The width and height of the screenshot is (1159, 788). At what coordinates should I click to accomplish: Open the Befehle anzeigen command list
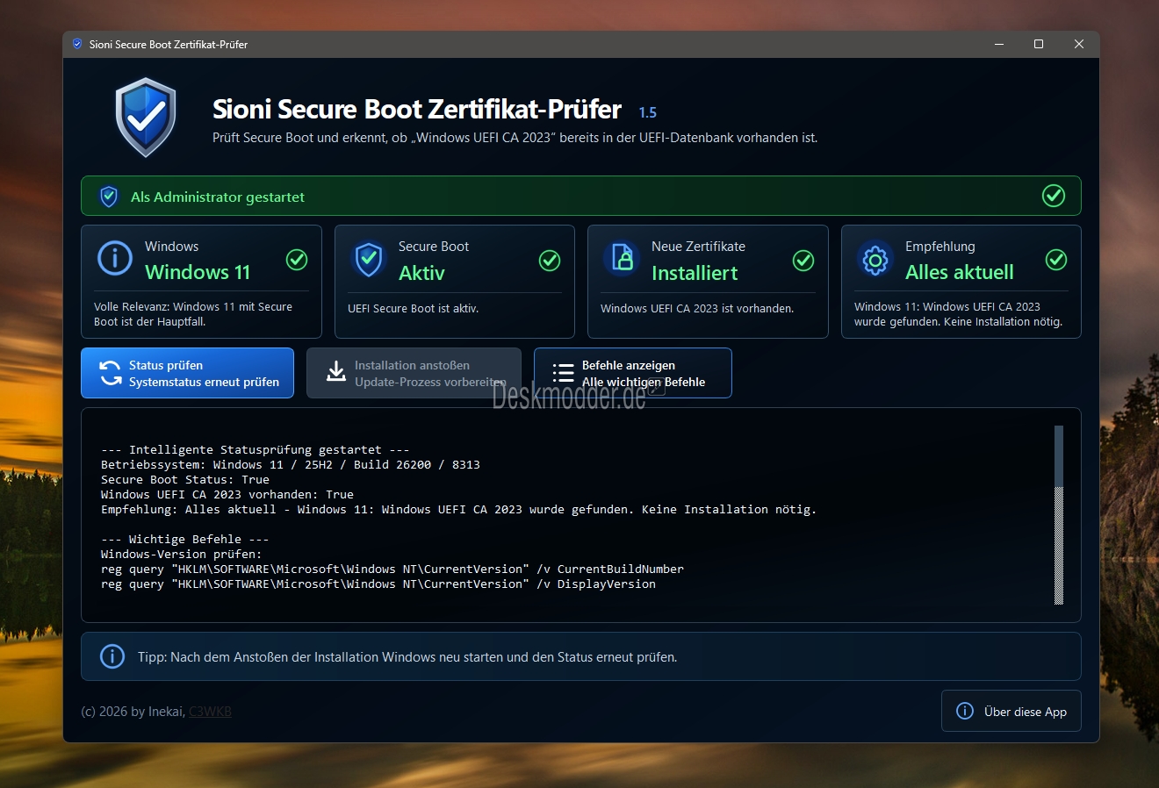tap(632, 373)
